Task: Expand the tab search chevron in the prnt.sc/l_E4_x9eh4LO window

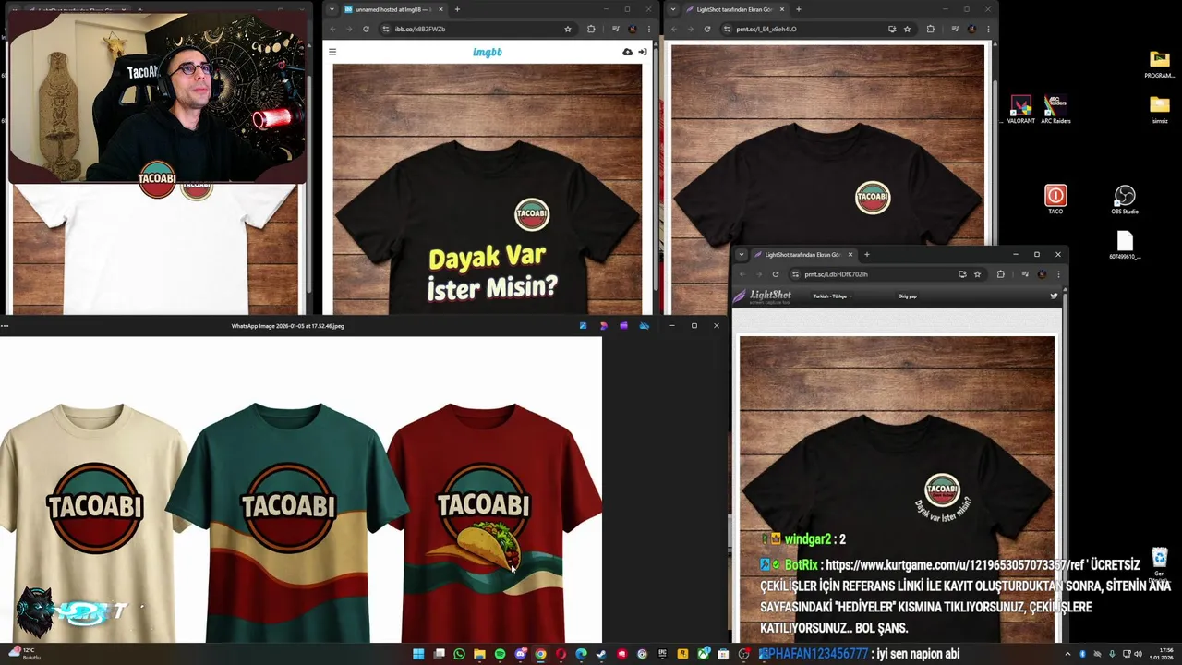Action: [x=674, y=9]
